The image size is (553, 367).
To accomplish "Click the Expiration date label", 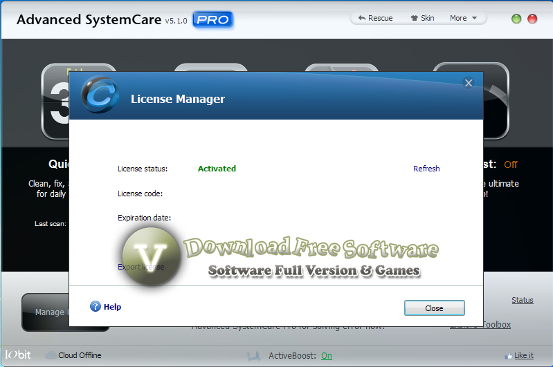I will tap(144, 218).
